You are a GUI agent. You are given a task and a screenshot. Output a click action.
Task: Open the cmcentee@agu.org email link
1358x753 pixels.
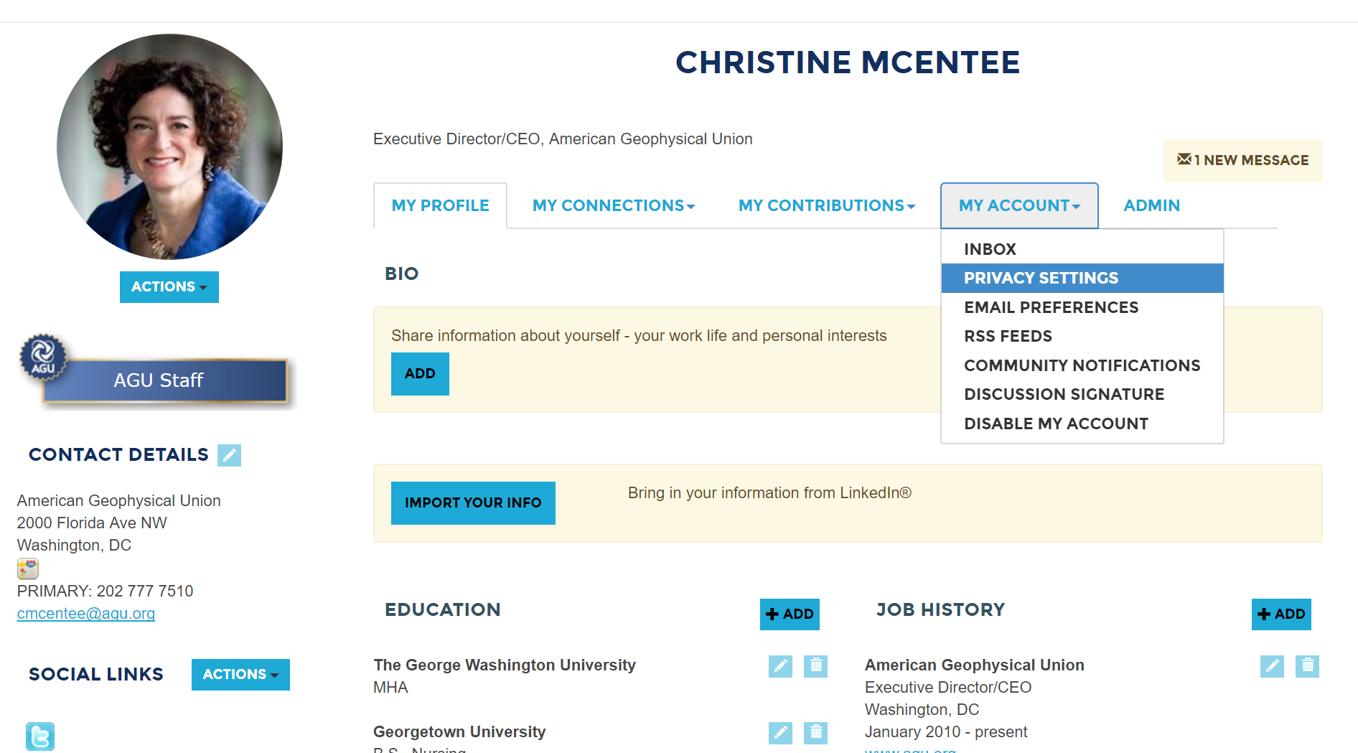click(86, 614)
